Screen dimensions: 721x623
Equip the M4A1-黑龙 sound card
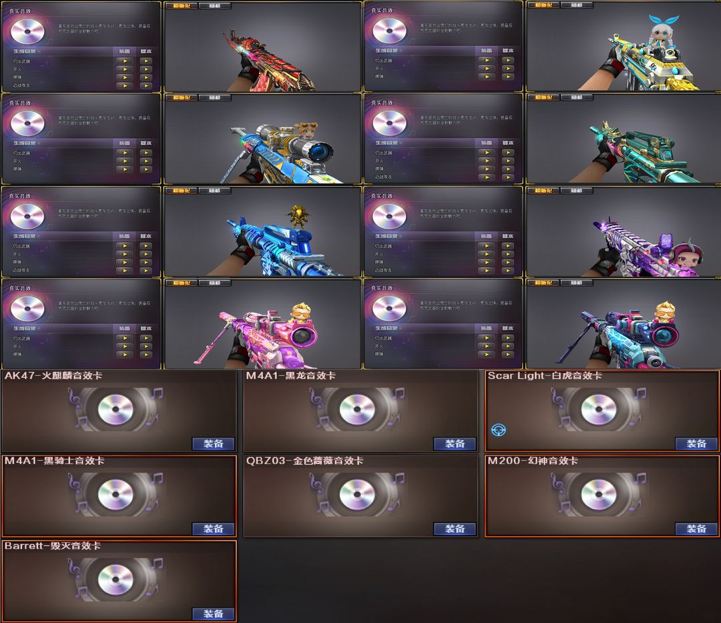(455, 444)
